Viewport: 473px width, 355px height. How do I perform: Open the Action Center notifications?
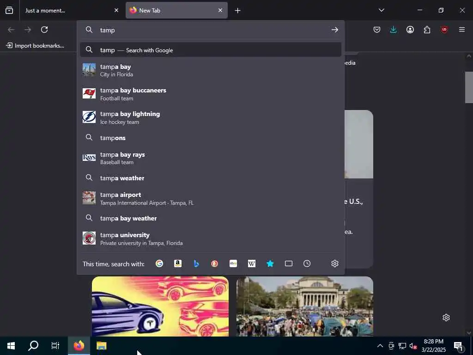[458, 346]
